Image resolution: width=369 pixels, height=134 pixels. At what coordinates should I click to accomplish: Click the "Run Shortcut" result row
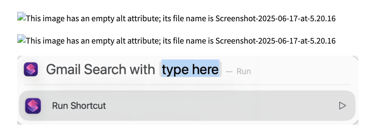(187, 106)
